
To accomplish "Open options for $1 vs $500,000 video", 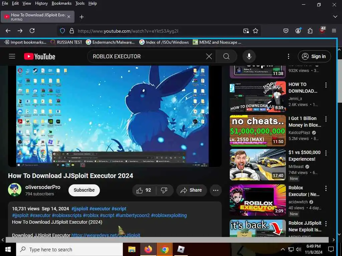I will (x=326, y=153).
